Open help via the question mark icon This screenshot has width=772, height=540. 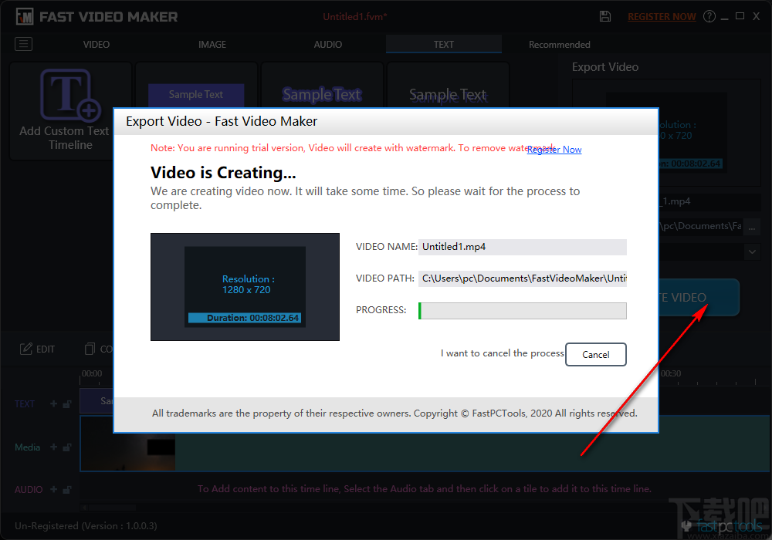pos(709,15)
